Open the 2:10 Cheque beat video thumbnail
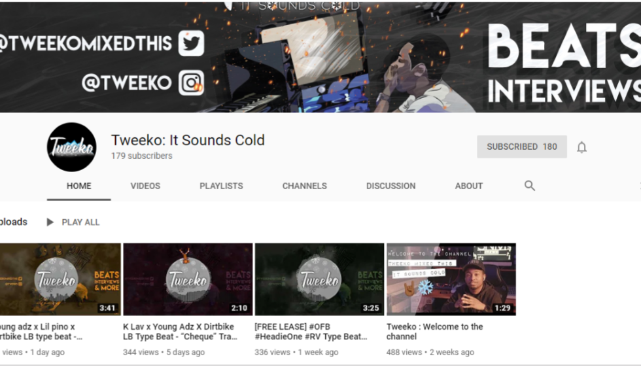 [188, 279]
